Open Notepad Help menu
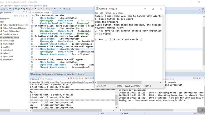Viewport: 205px width, 115px height. pyautogui.click(x=120, y=13)
